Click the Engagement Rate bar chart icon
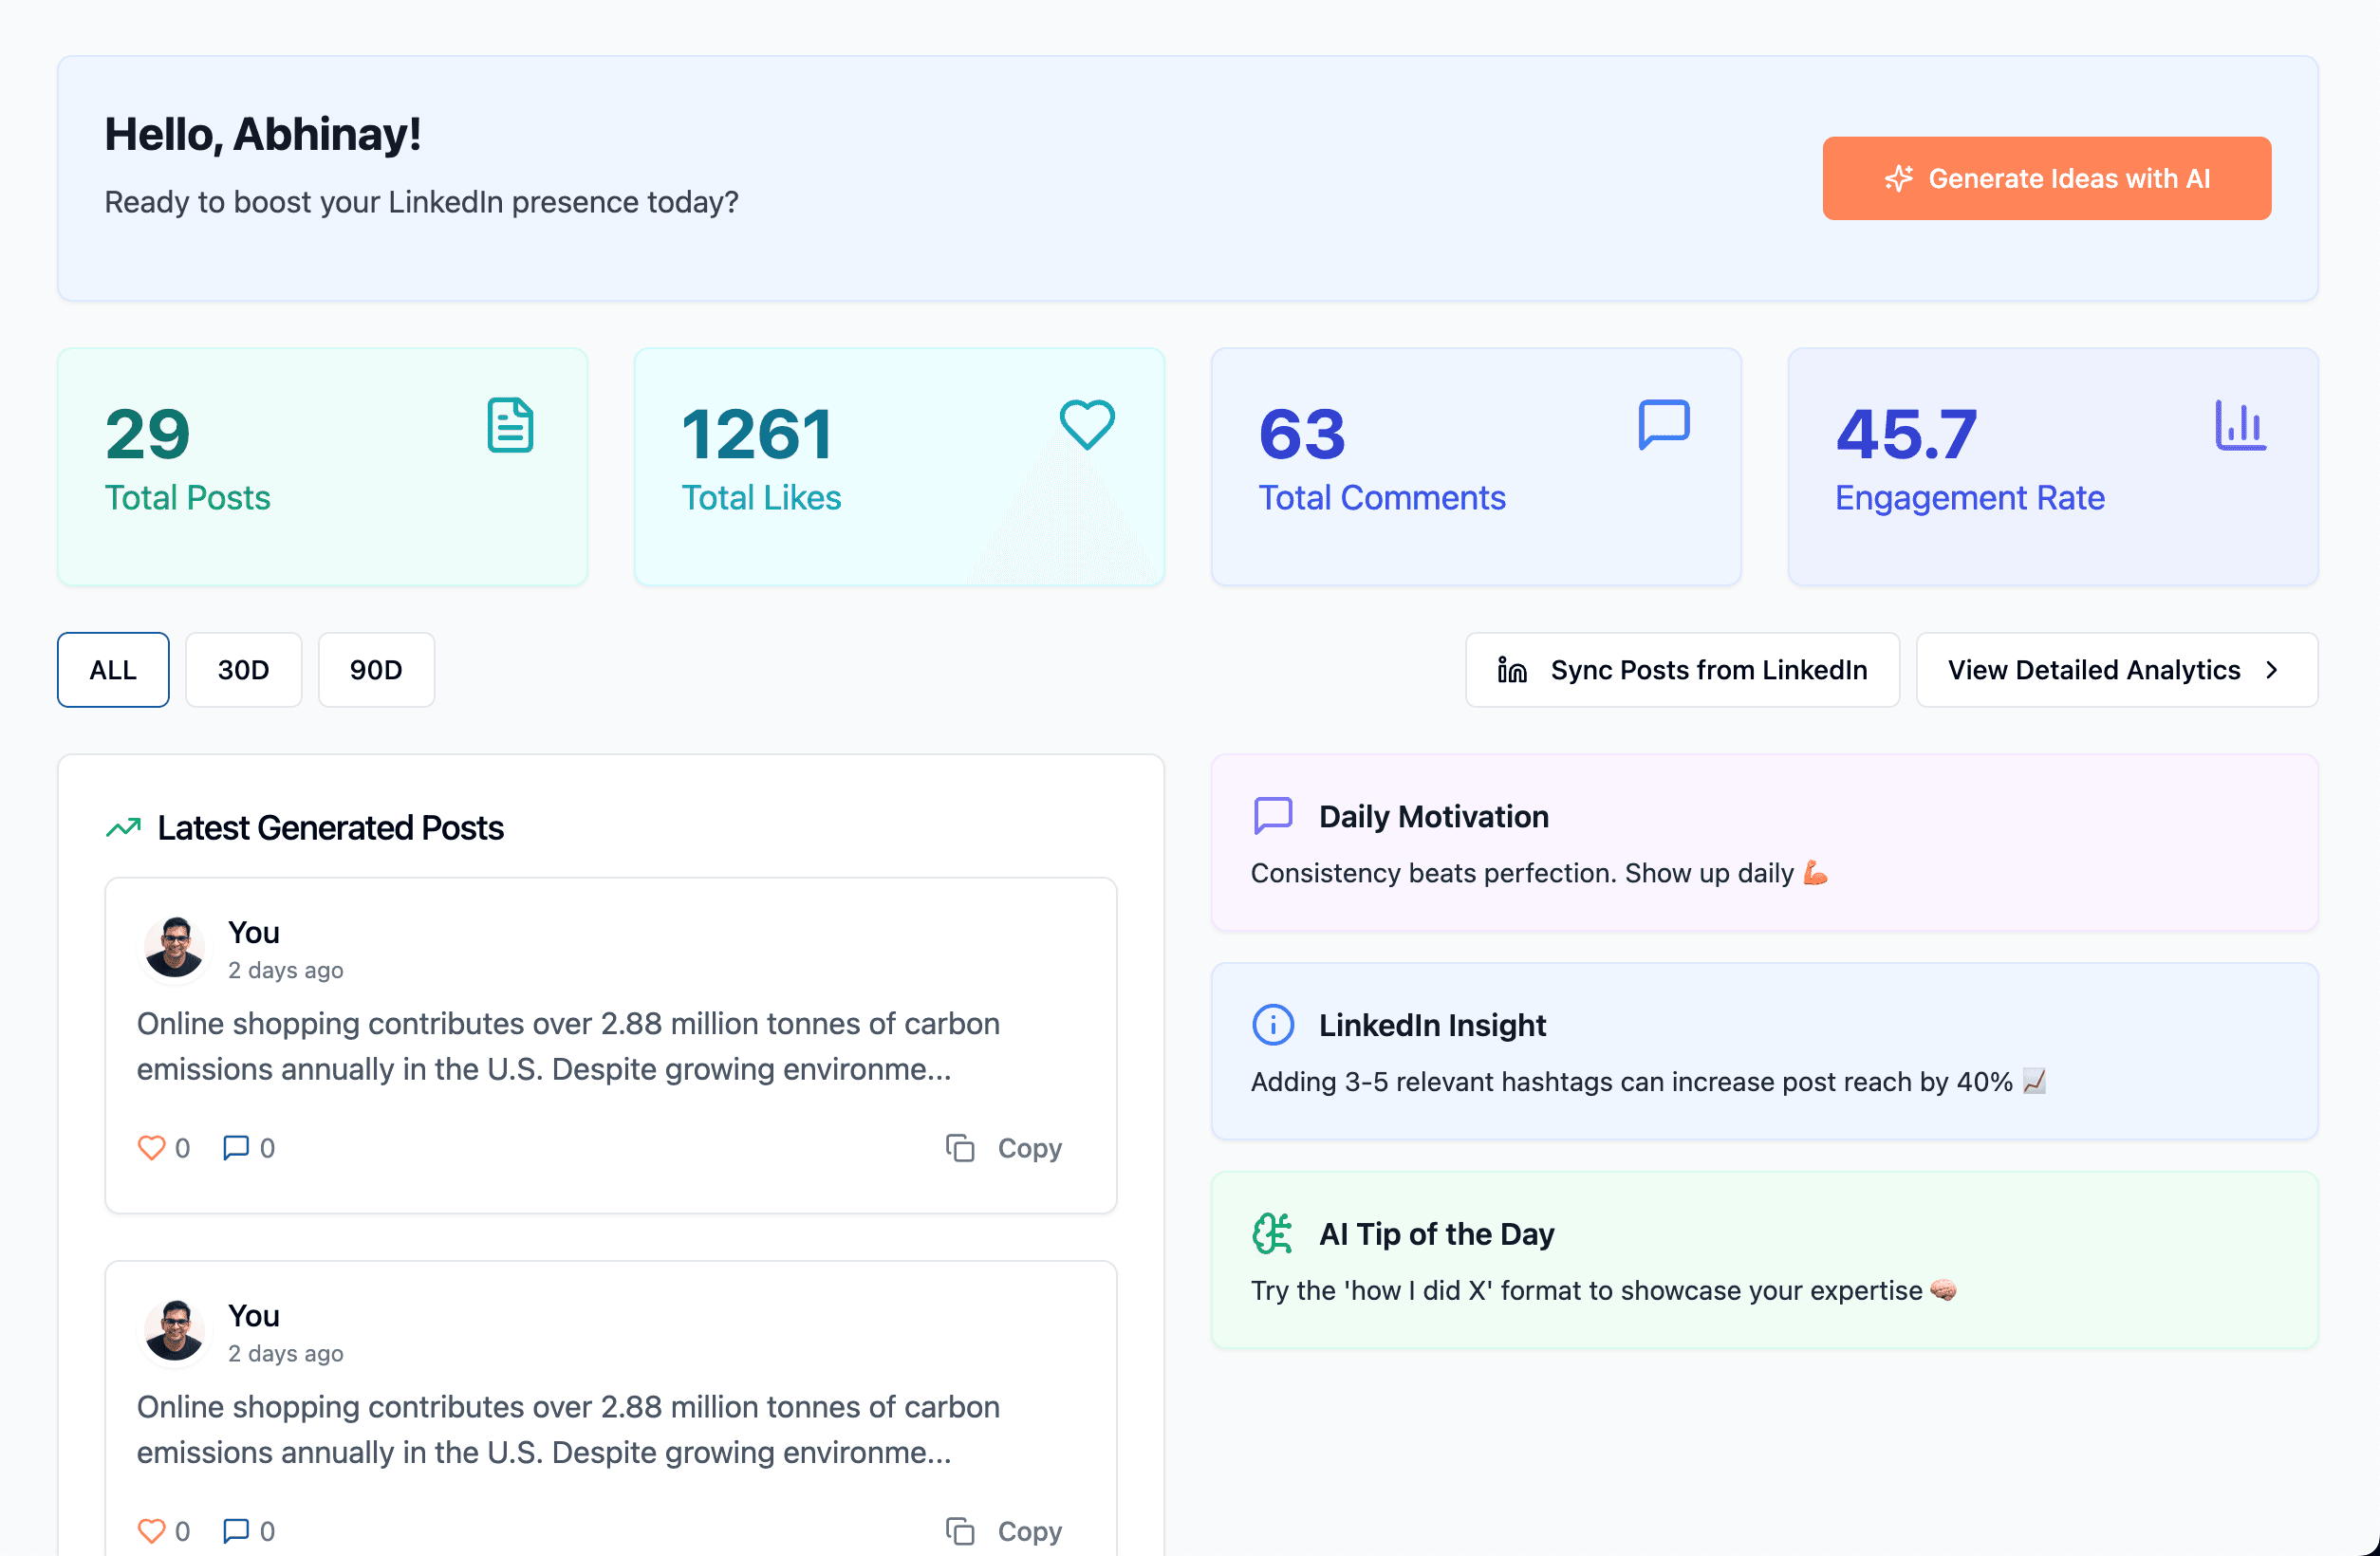This screenshot has width=2380, height=1556. click(x=2240, y=425)
